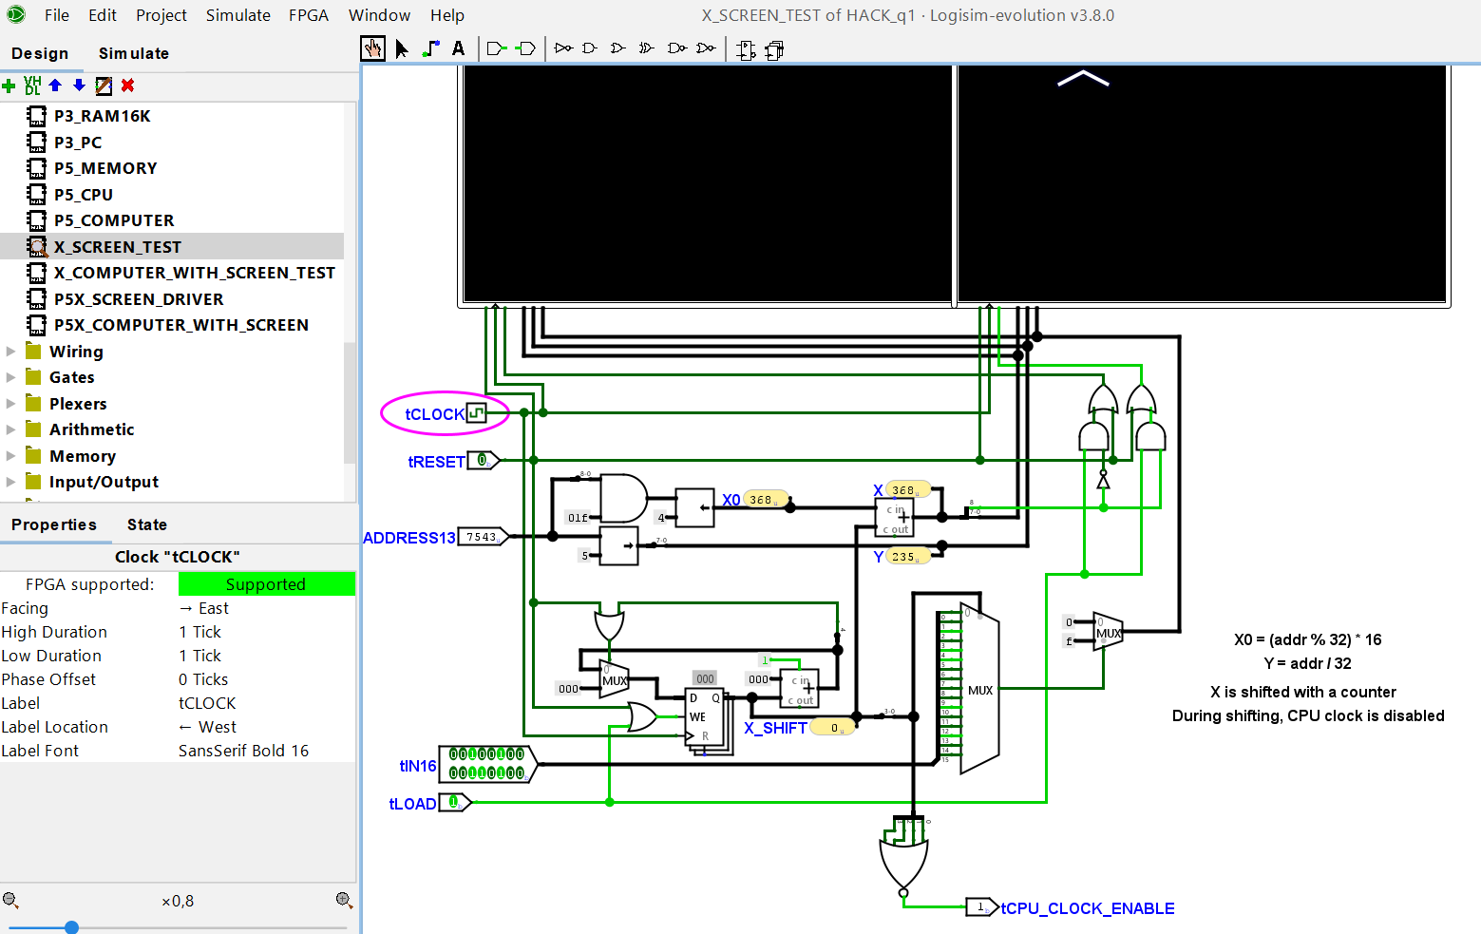This screenshot has height=934, width=1481.
Task: Toggle the tCLOCK clock component
Action: click(x=476, y=413)
